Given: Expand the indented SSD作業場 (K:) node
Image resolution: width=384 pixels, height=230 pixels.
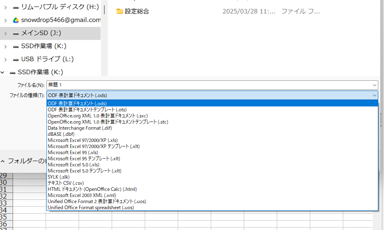Looking at the screenshot, I should pos(5,46).
